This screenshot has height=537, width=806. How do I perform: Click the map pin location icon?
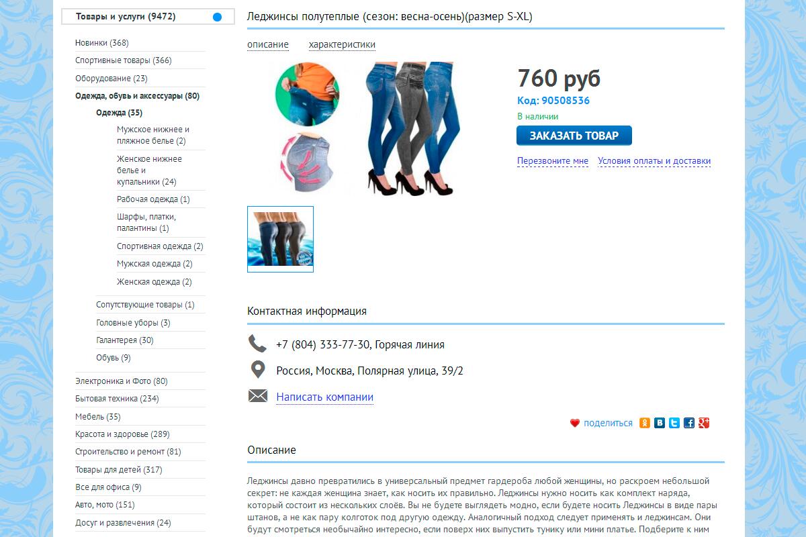click(257, 370)
